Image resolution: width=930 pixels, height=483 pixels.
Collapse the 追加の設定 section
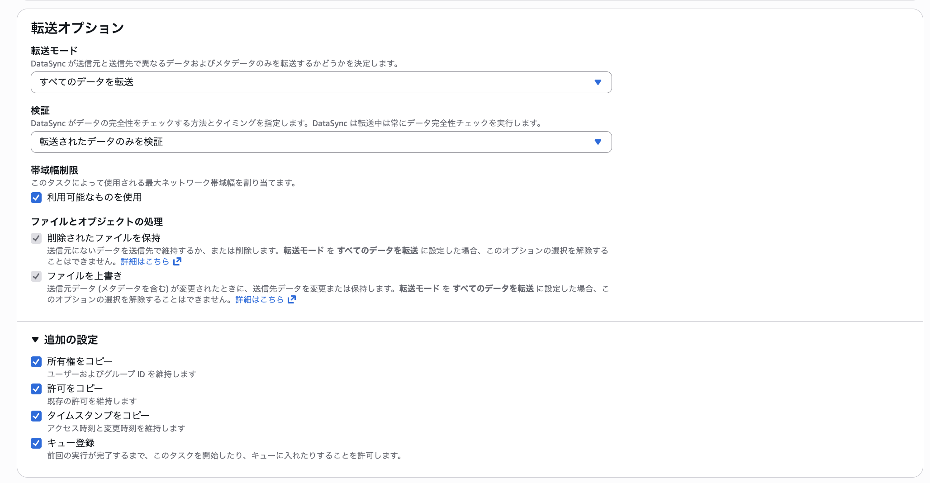point(70,340)
